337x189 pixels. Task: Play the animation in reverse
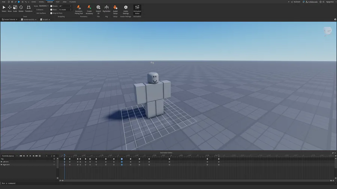tap(27, 156)
